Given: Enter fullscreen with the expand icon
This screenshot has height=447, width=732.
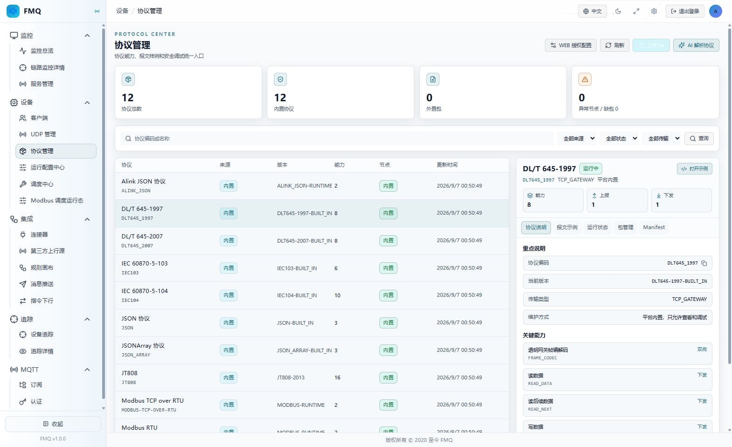Looking at the screenshot, I should [636, 11].
